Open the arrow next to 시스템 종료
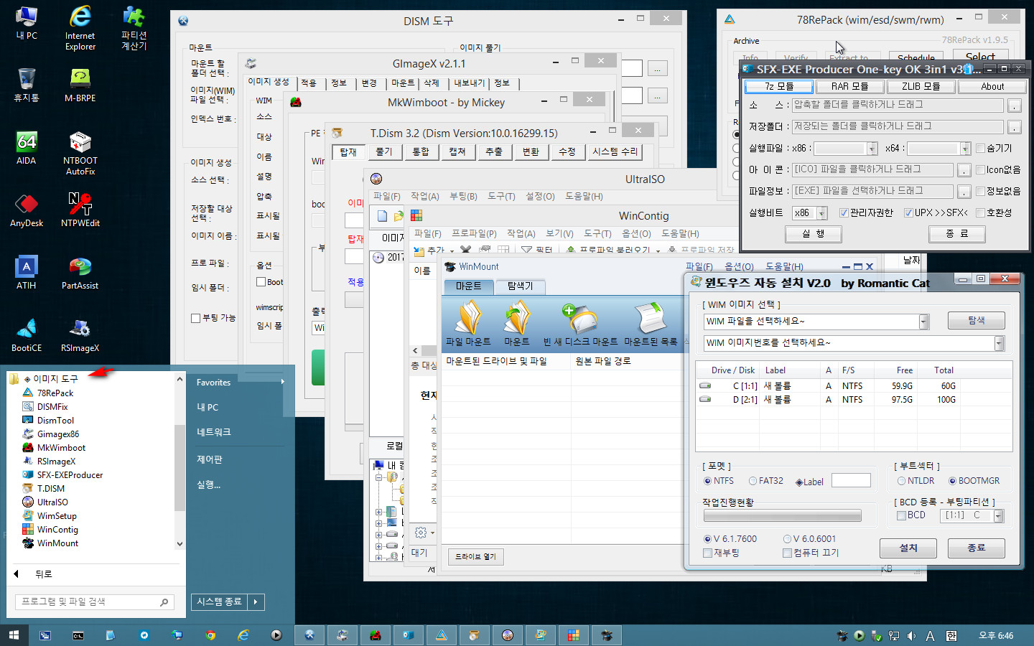Viewport: 1034px width, 646px height. click(x=256, y=601)
